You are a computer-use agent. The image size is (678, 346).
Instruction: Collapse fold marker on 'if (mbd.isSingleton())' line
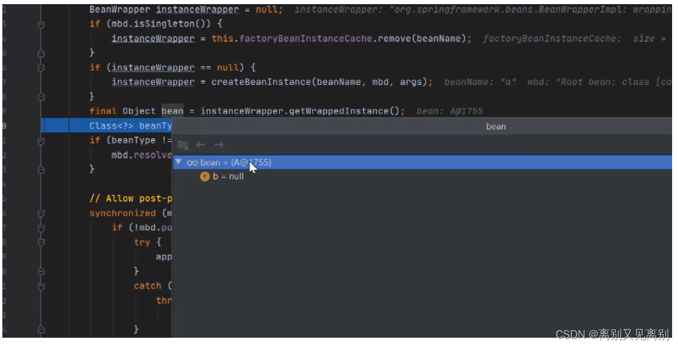pyautogui.click(x=41, y=25)
